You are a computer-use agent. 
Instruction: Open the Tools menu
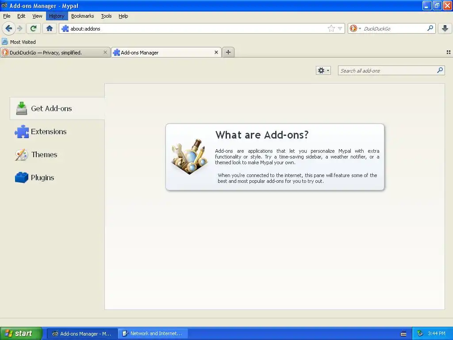click(106, 16)
